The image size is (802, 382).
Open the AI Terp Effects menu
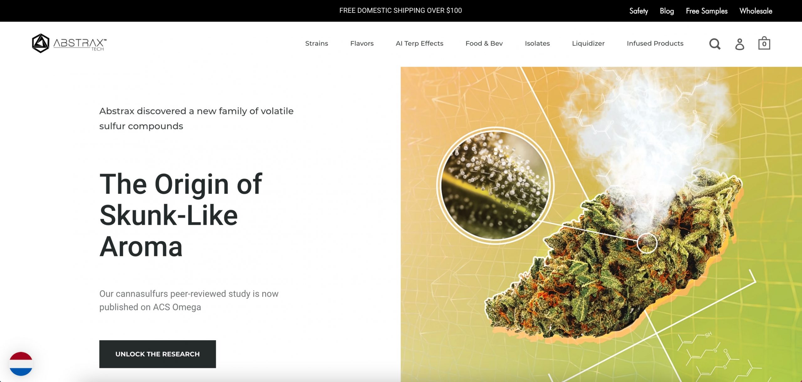coord(419,43)
